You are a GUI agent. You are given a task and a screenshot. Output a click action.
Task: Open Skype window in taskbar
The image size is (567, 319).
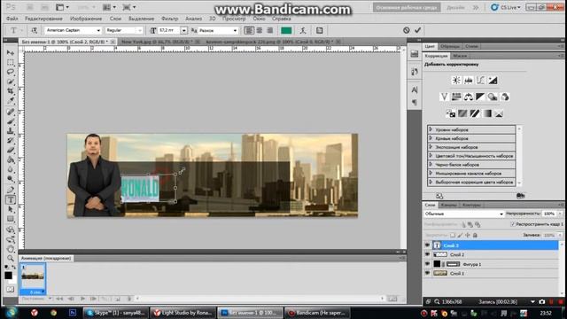(116, 313)
